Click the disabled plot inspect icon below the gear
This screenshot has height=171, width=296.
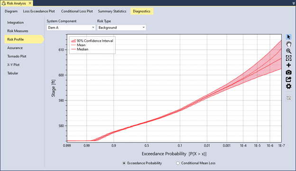click(x=288, y=98)
